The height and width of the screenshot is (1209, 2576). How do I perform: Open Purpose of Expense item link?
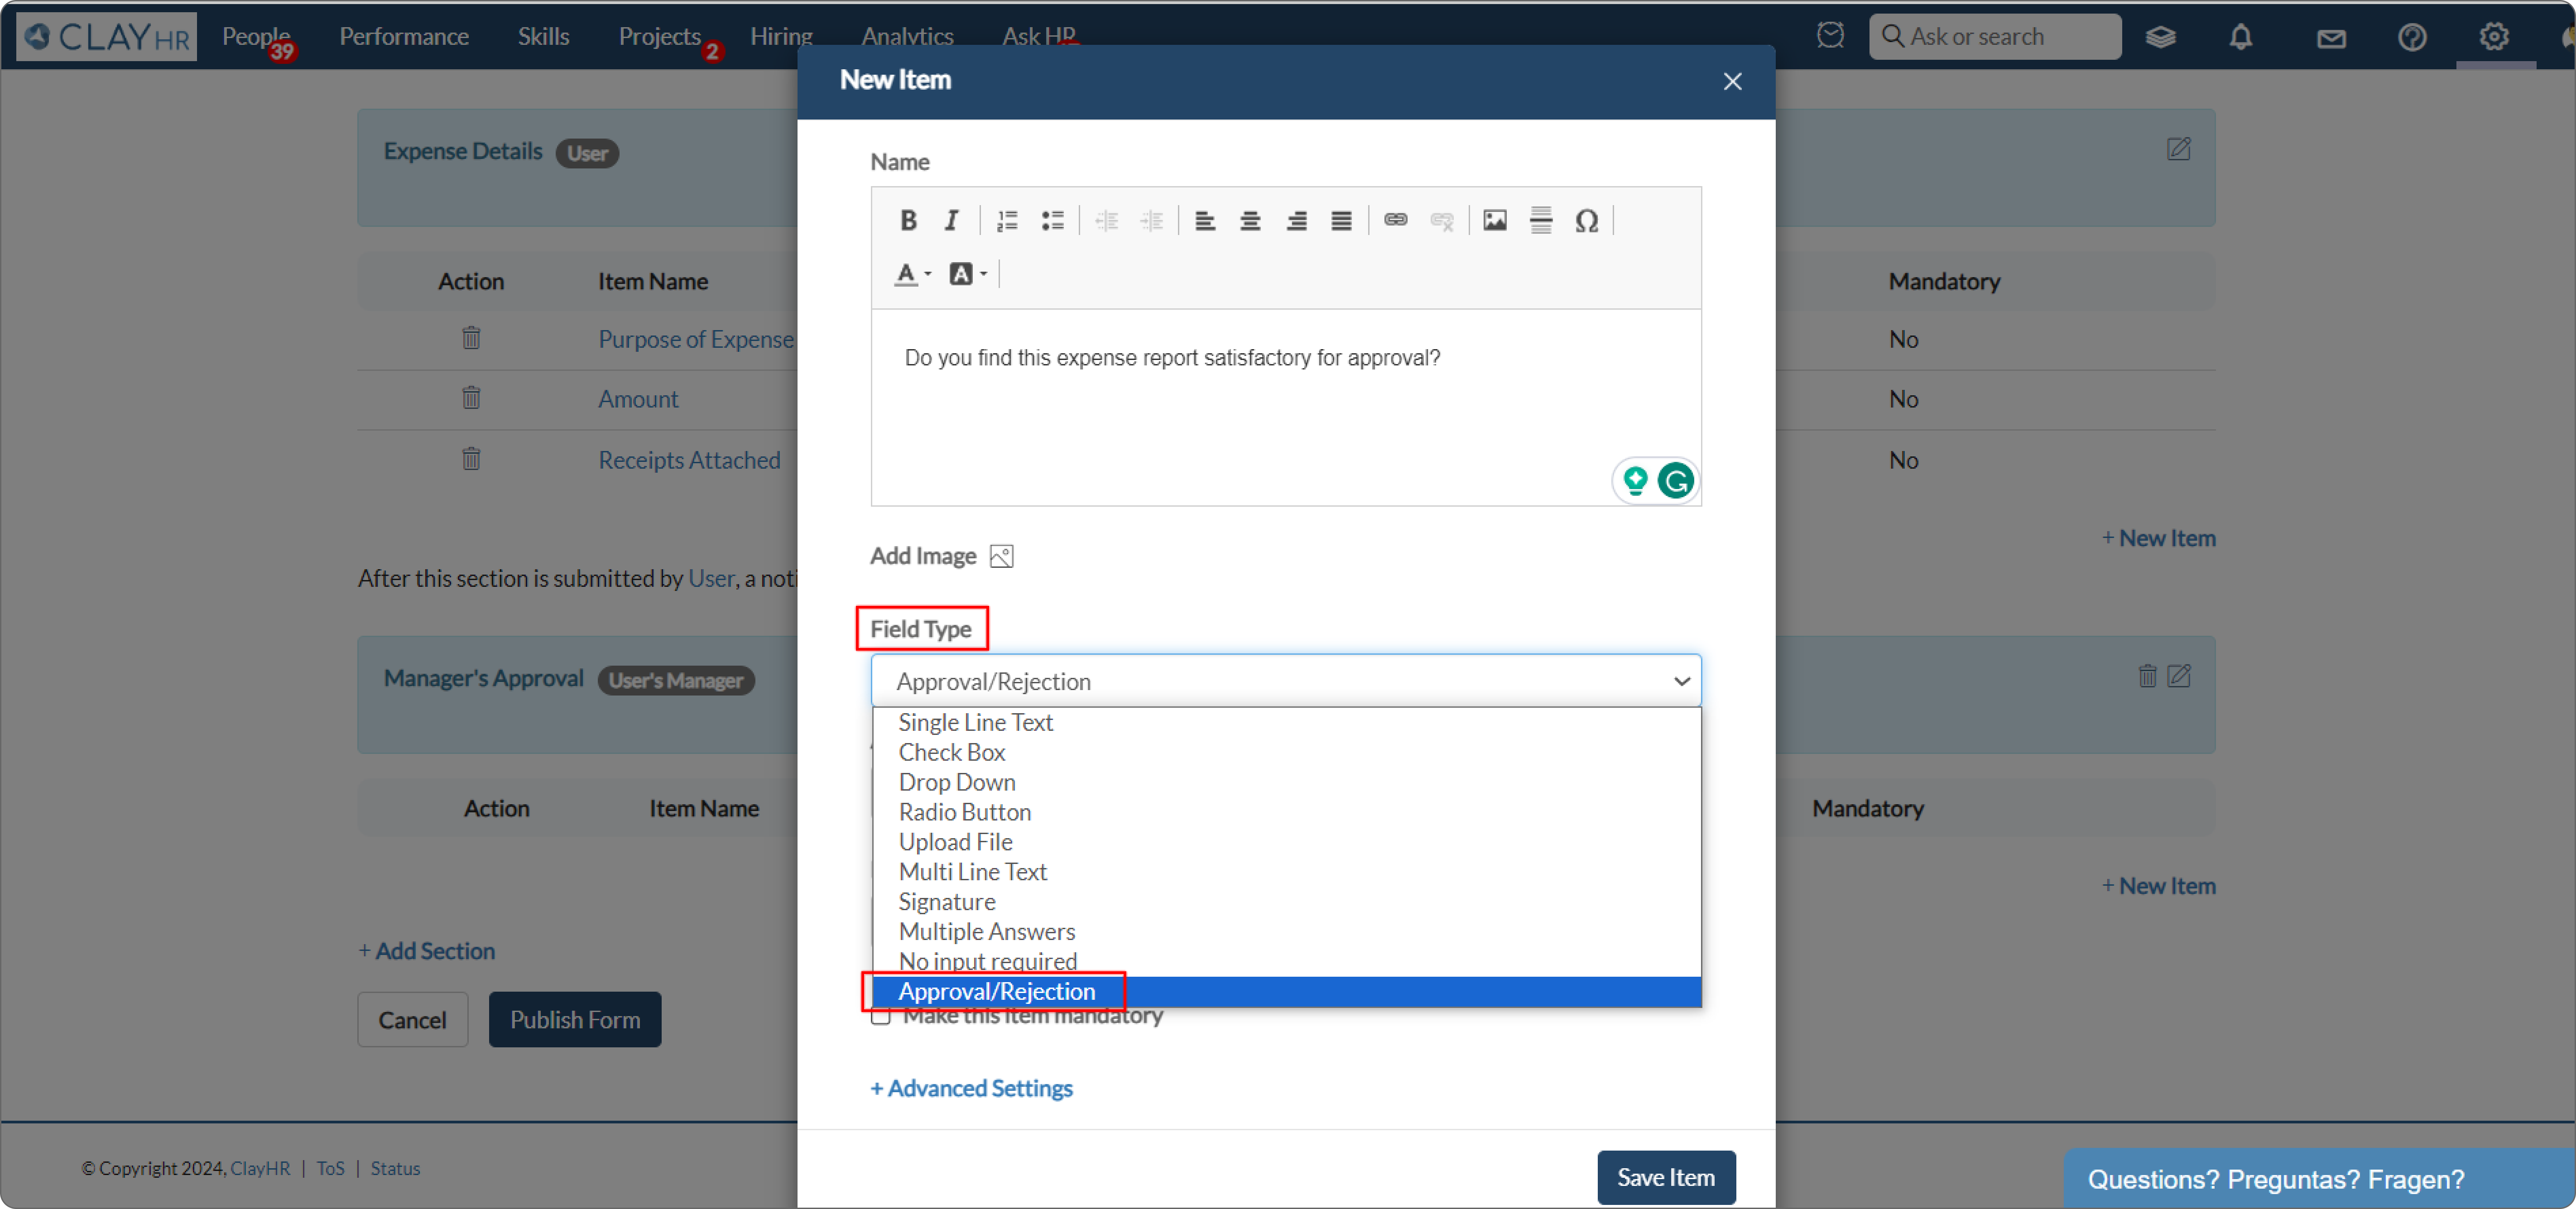pos(696,339)
